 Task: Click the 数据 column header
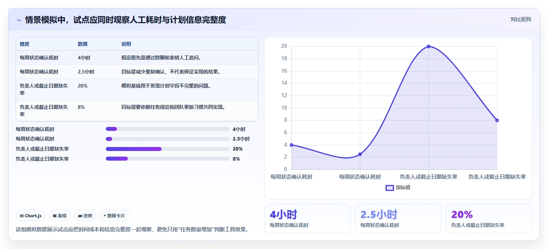click(x=82, y=44)
